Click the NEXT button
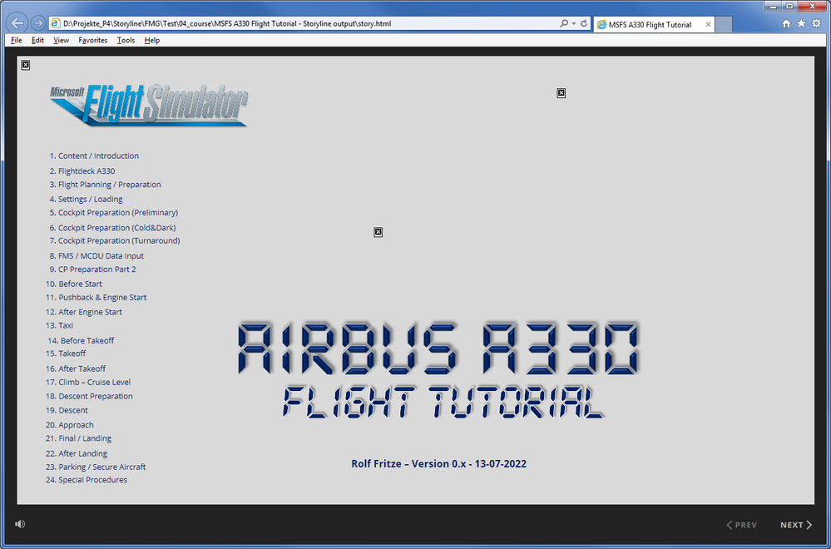The width and height of the screenshot is (831, 549). (x=796, y=525)
